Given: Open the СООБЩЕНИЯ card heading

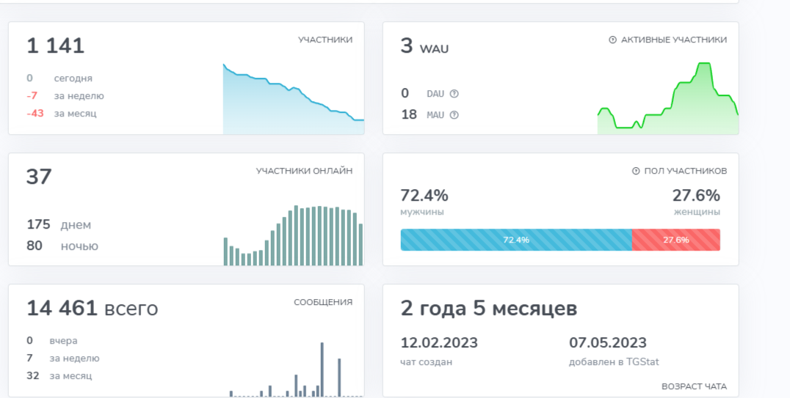Looking at the screenshot, I should (x=323, y=303).
